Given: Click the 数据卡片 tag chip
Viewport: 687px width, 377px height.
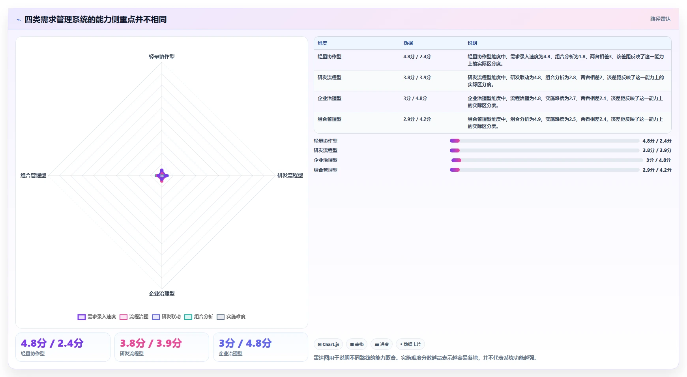Looking at the screenshot, I should pos(410,344).
